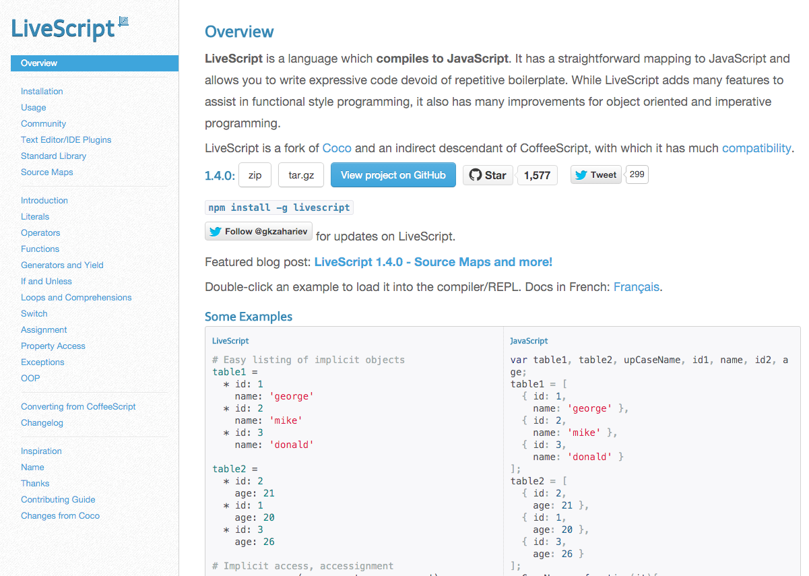
Task: Click the Twitter bird icon on the Tweet button
Action: (x=581, y=174)
